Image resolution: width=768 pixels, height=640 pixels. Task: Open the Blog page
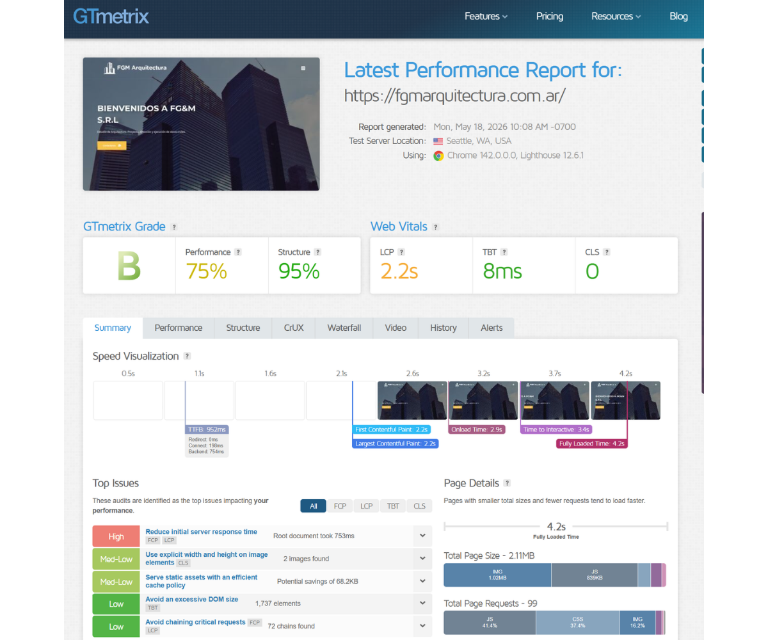pos(678,16)
